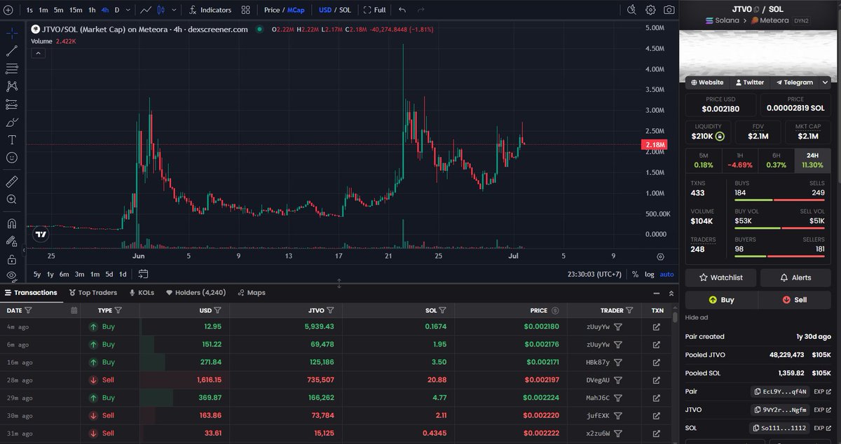Image resolution: width=841 pixels, height=444 pixels.
Task: Copy the JTVO token address 9VY2r...Ngfm
Action: (781, 410)
